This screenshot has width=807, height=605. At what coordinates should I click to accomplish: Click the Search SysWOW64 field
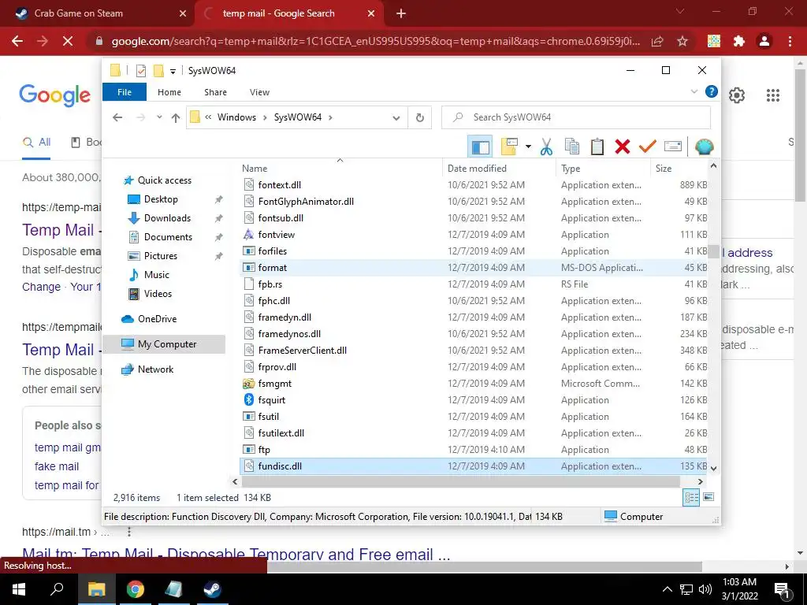click(x=576, y=117)
